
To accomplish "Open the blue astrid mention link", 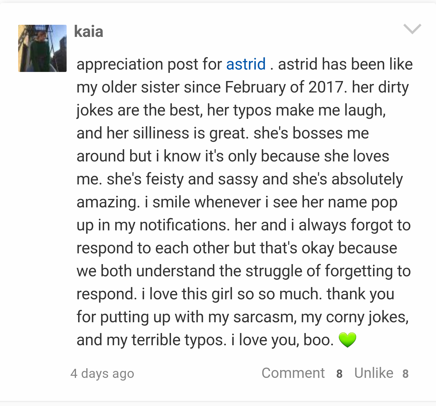I will pos(246,64).
